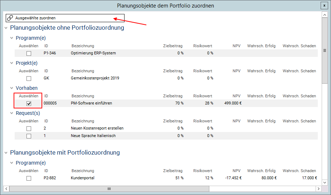Click the chain link icon beside Ausgewählte zuordnen
331x195 pixels.
pos(10,18)
